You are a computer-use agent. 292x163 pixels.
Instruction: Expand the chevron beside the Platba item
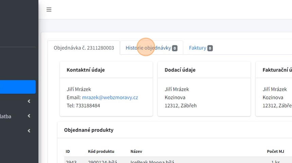click(x=29, y=116)
